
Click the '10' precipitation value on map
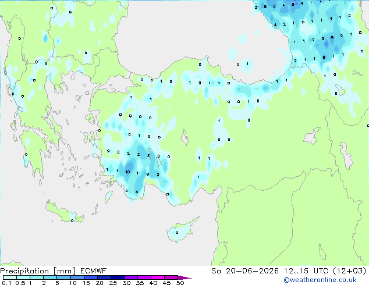click(128, 172)
